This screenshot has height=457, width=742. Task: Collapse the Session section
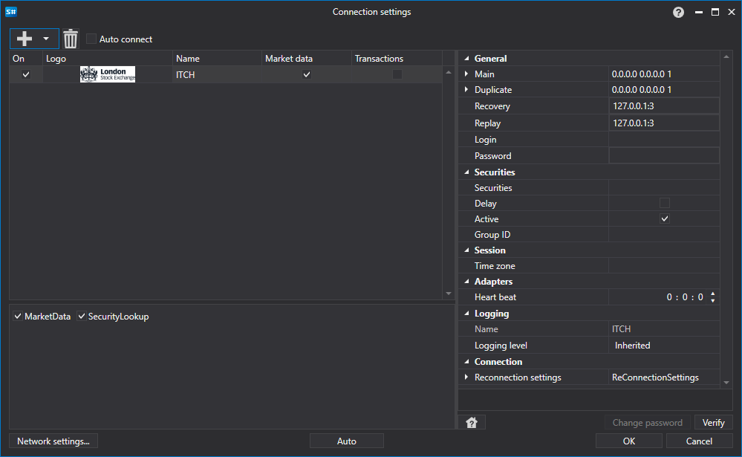point(466,250)
